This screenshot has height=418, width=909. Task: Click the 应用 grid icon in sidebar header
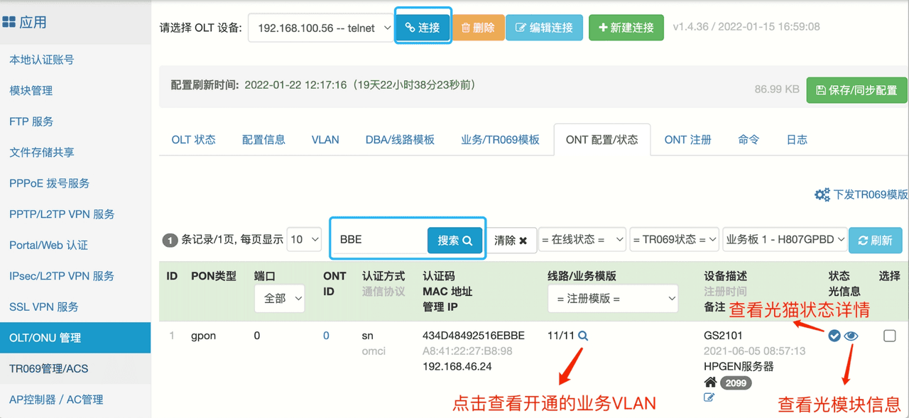[9, 23]
